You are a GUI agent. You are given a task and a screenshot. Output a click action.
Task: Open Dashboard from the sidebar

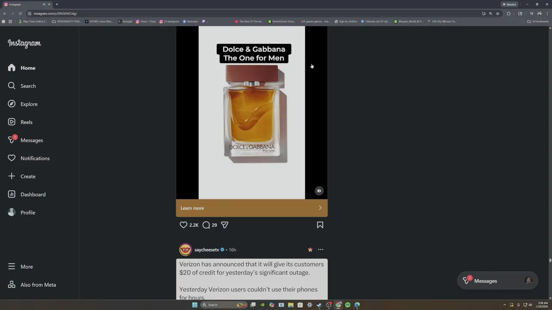27,195
